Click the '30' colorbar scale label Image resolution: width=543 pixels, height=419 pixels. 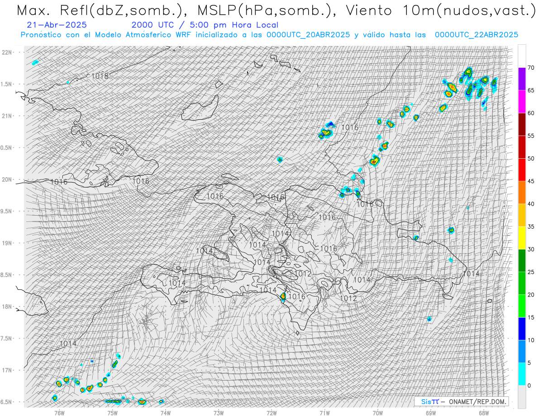click(531, 249)
